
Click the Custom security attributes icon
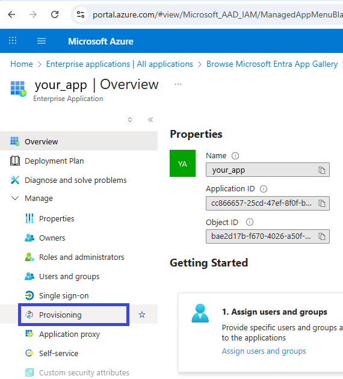(x=29, y=372)
